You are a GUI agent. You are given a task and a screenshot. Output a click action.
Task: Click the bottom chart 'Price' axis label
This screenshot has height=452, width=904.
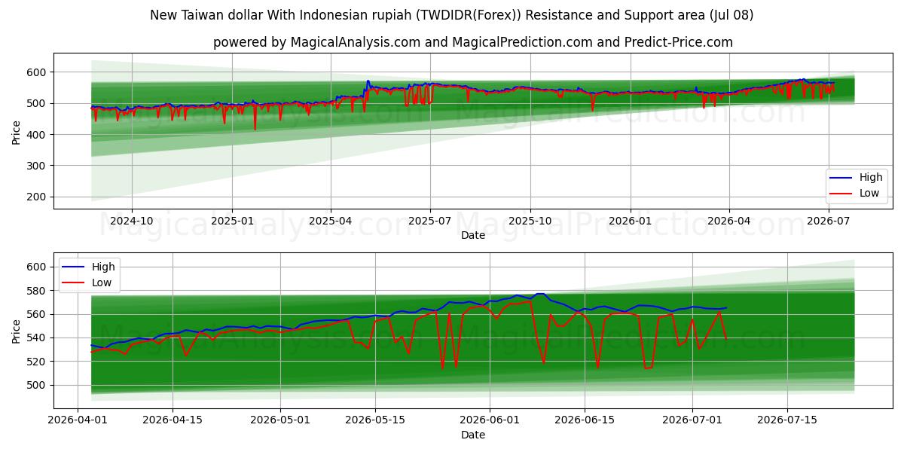(x=17, y=330)
